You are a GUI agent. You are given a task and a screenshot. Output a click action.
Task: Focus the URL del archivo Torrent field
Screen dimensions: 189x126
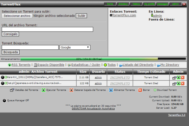(x=48, y=29)
